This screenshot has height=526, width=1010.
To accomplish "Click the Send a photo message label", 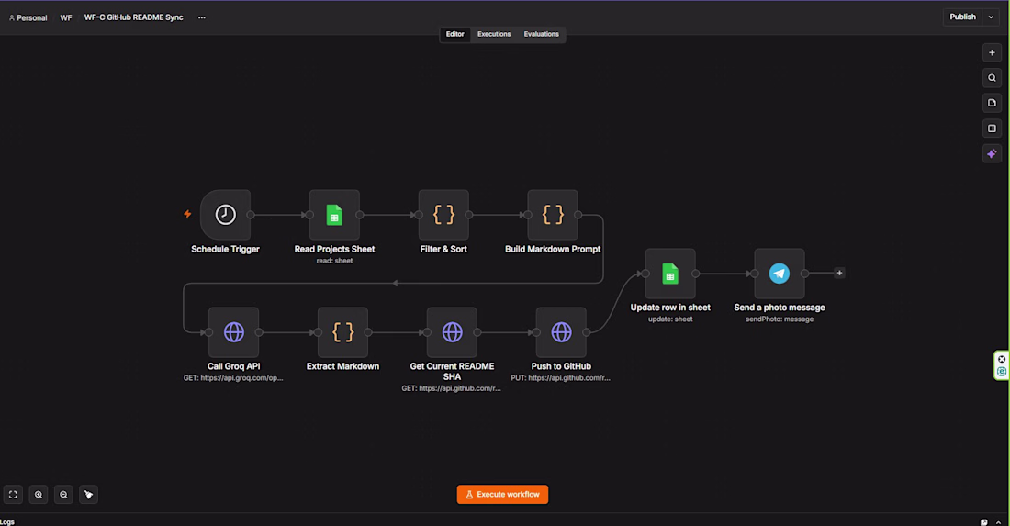I will pos(780,308).
